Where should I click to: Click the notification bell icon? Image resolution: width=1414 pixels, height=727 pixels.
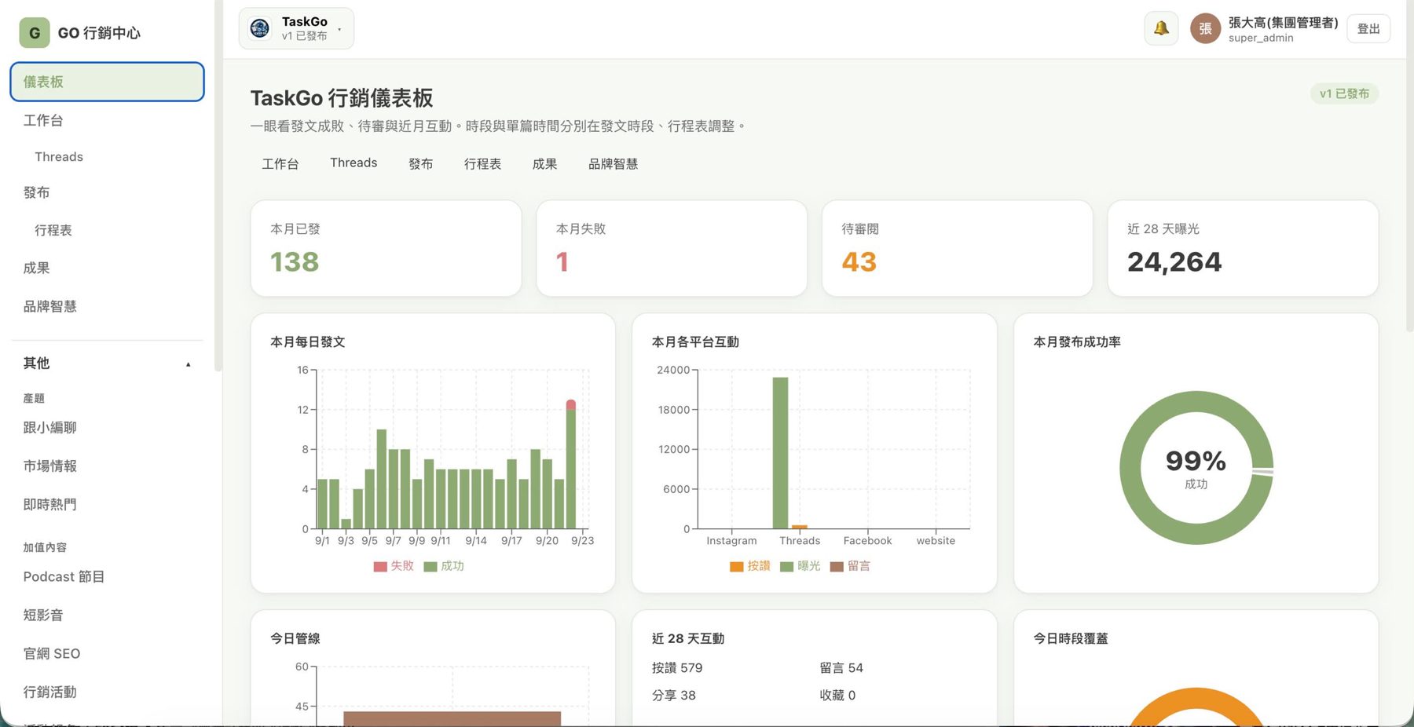coord(1161,29)
